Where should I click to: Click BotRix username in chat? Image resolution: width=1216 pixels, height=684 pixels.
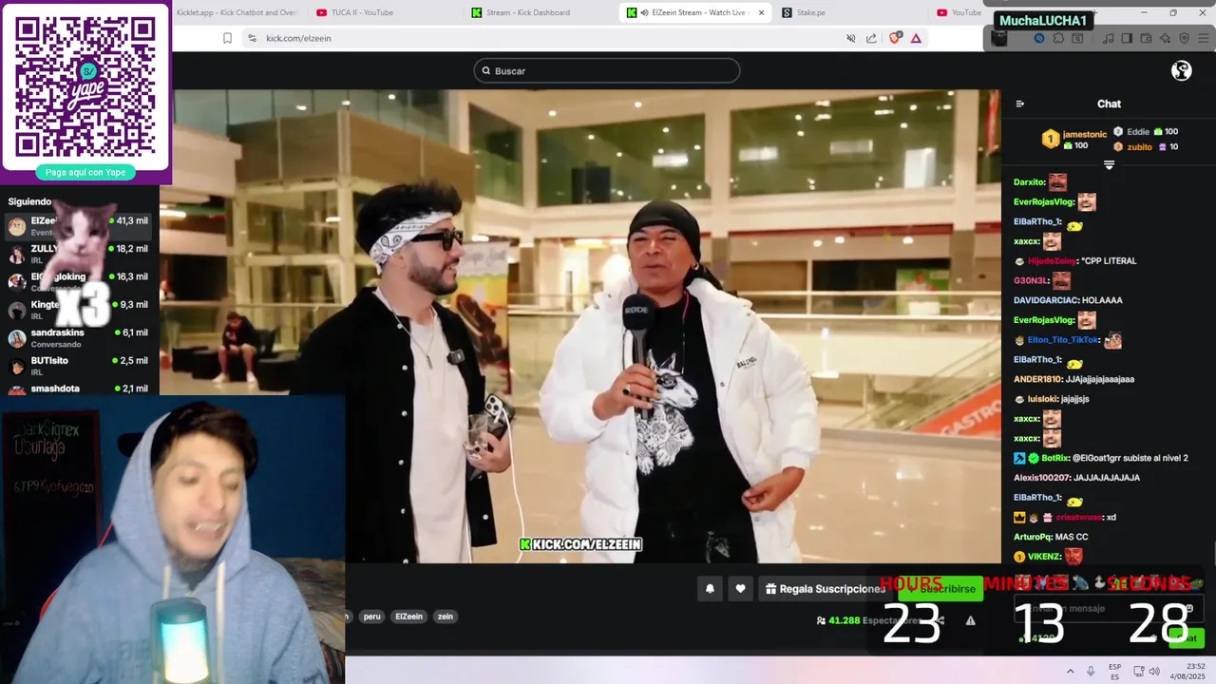tap(1054, 458)
